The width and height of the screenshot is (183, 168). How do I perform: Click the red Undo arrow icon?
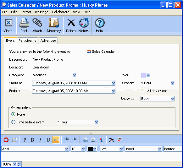(6, 140)
